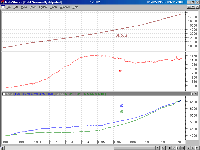The height and width of the screenshot is (150, 200).
Task: Click the 1998 label on date axis
Action: (x=149, y=142)
